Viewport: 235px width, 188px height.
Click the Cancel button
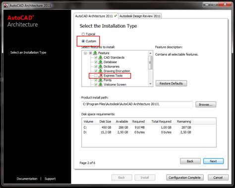(218, 178)
